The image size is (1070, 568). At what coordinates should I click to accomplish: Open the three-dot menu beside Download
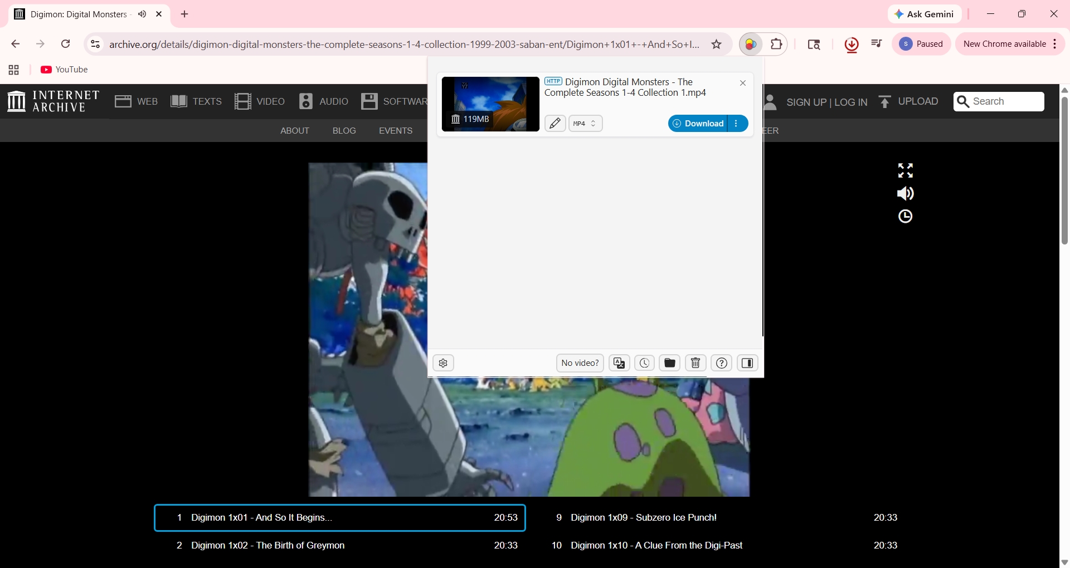tap(737, 123)
